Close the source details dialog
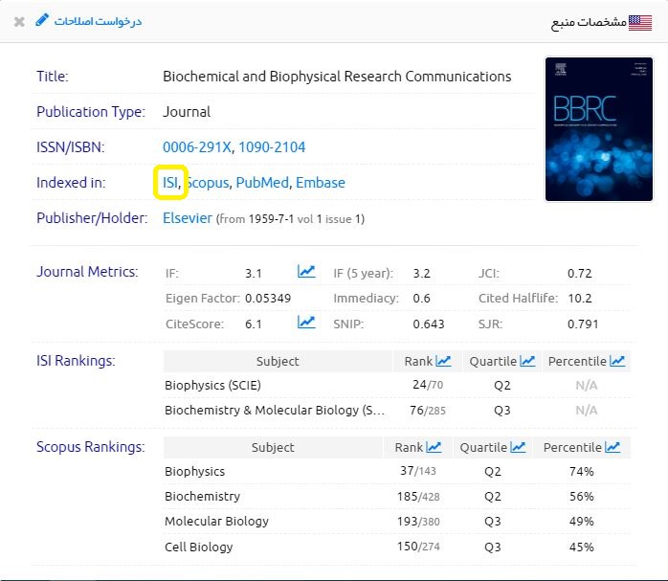This screenshot has height=581, width=668. [19, 21]
